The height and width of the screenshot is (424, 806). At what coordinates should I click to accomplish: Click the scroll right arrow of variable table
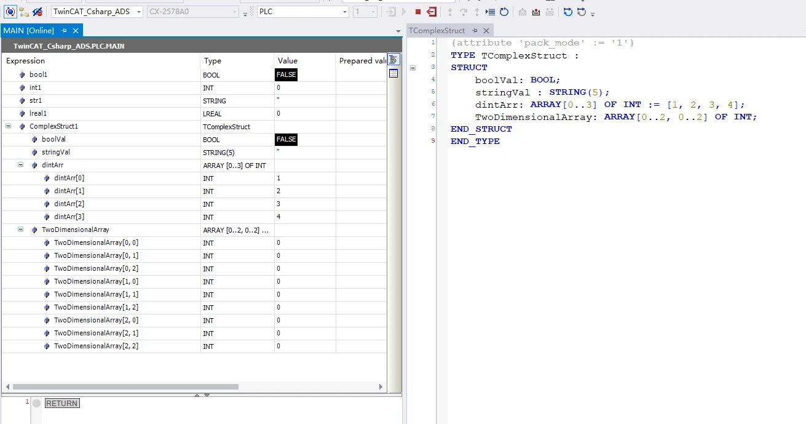coord(381,387)
